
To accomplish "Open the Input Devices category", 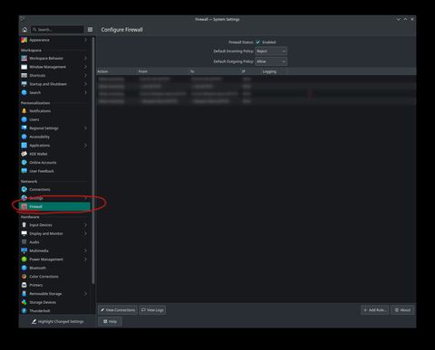I will point(54,225).
